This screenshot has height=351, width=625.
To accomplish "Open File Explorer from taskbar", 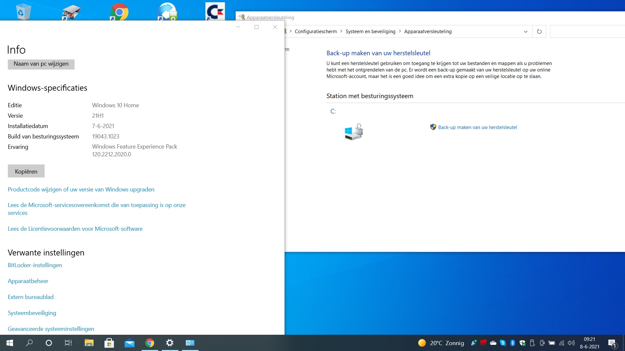I will [x=89, y=343].
